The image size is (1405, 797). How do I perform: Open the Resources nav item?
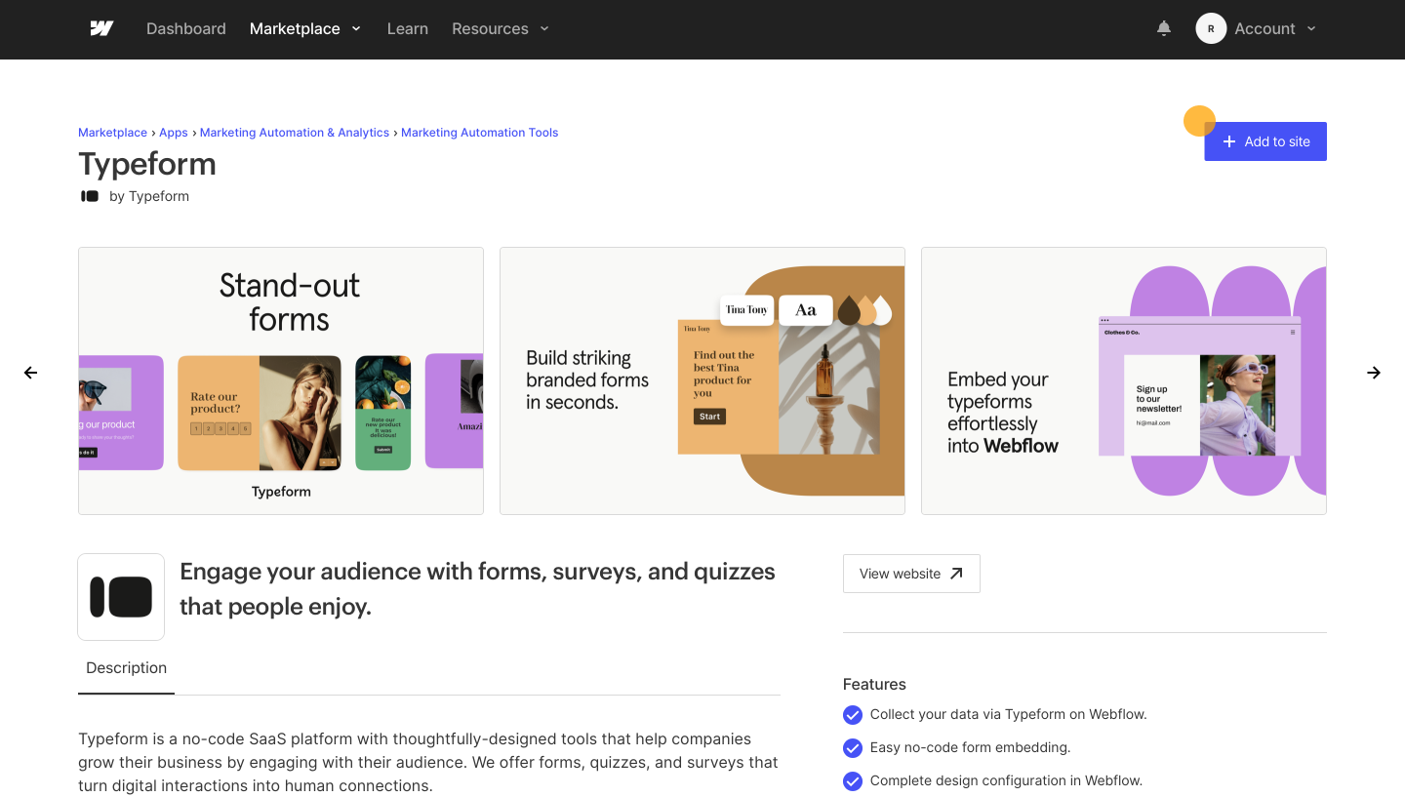490,28
